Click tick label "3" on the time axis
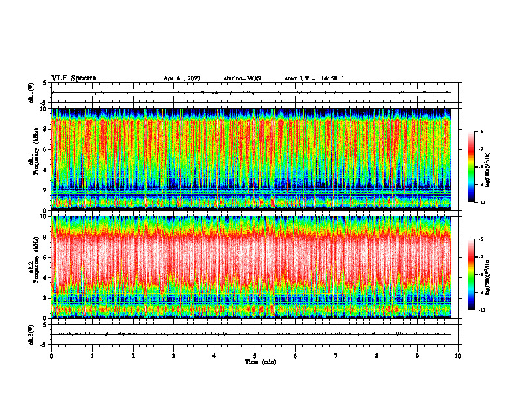This screenshot has height=399, width=516. (x=173, y=356)
